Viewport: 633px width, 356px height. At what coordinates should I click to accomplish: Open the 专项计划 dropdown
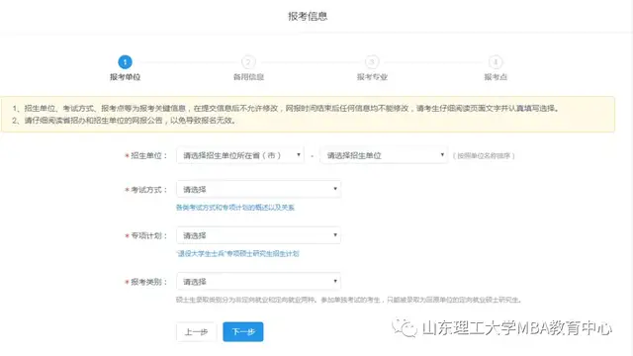point(258,235)
